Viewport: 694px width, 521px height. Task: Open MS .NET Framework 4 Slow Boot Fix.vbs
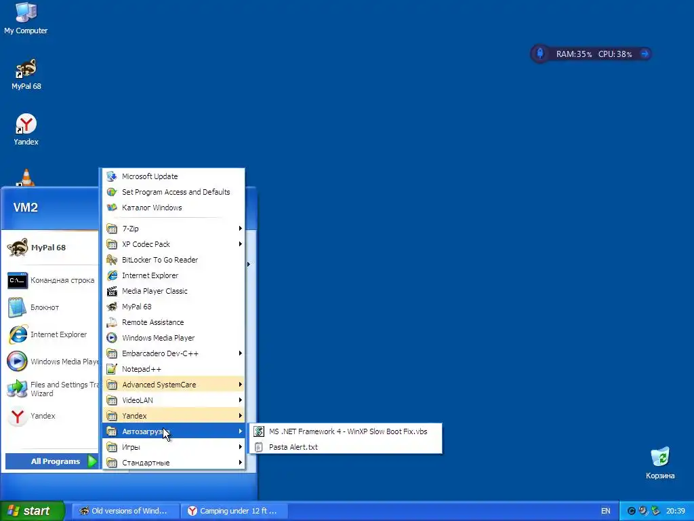click(x=345, y=431)
